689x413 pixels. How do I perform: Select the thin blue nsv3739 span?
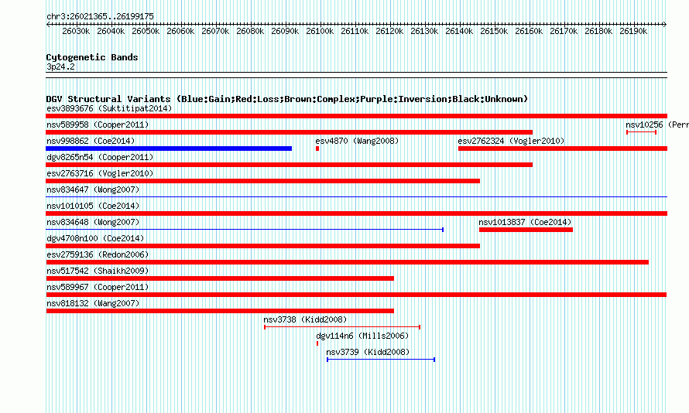pos(381,360)
